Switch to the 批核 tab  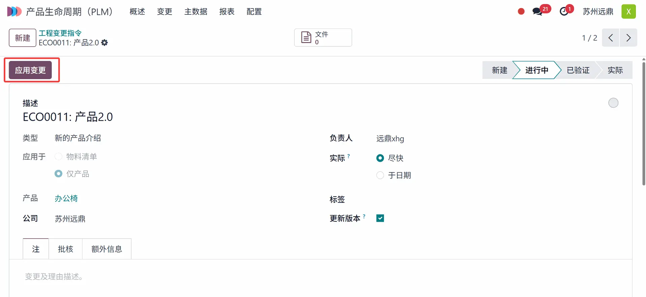click(x=65, y=249)
